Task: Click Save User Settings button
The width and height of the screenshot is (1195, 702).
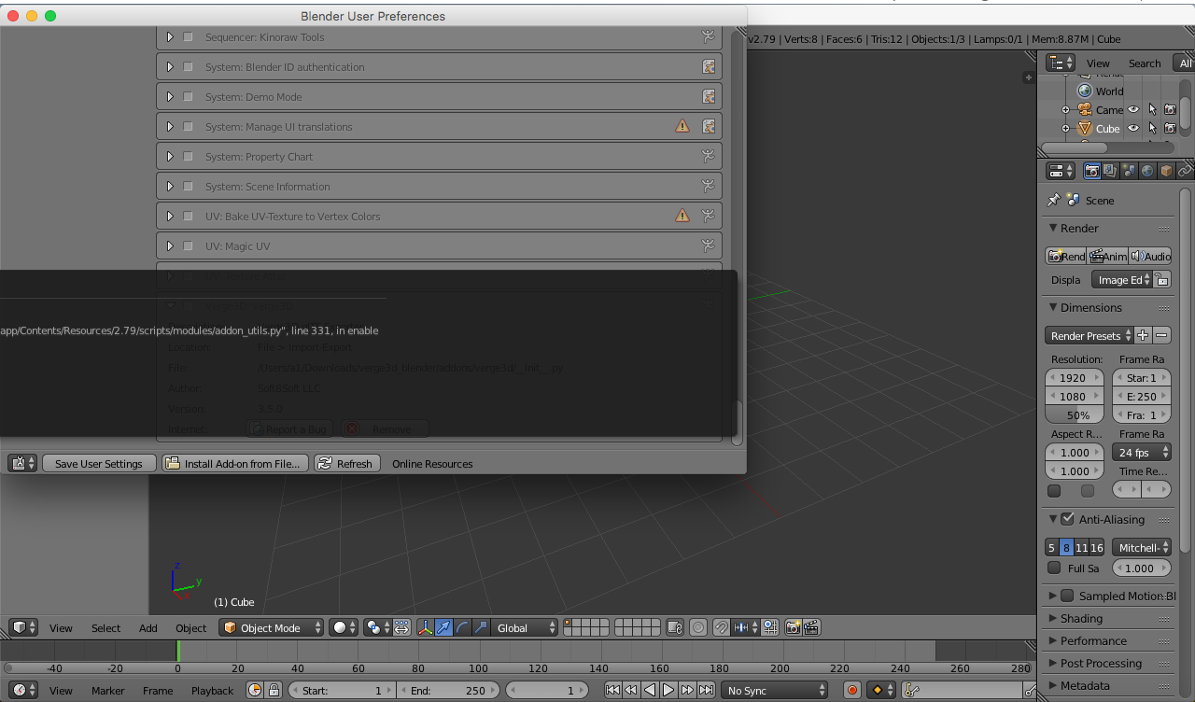Action: click(x=99, y=463)
